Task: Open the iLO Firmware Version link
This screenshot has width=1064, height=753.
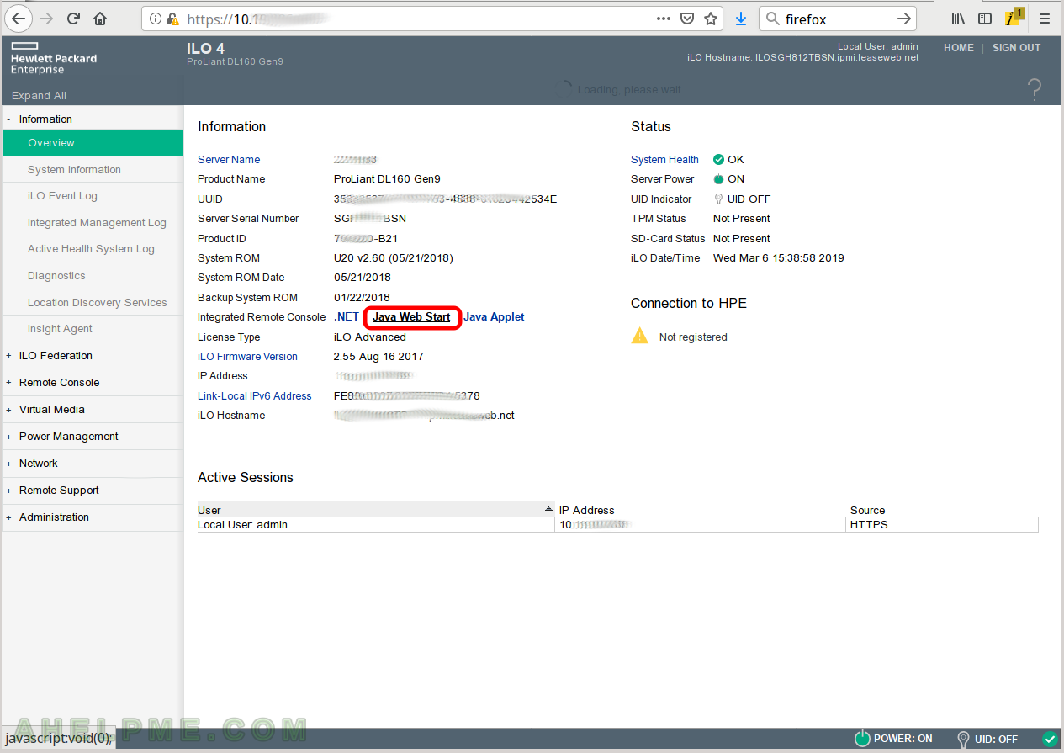Action: click(x=247, y=357)
